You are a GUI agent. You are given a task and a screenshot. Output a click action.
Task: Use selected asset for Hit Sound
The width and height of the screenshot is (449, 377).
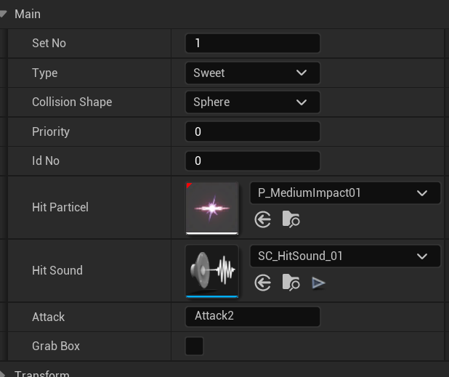click(x=262, y=283)
